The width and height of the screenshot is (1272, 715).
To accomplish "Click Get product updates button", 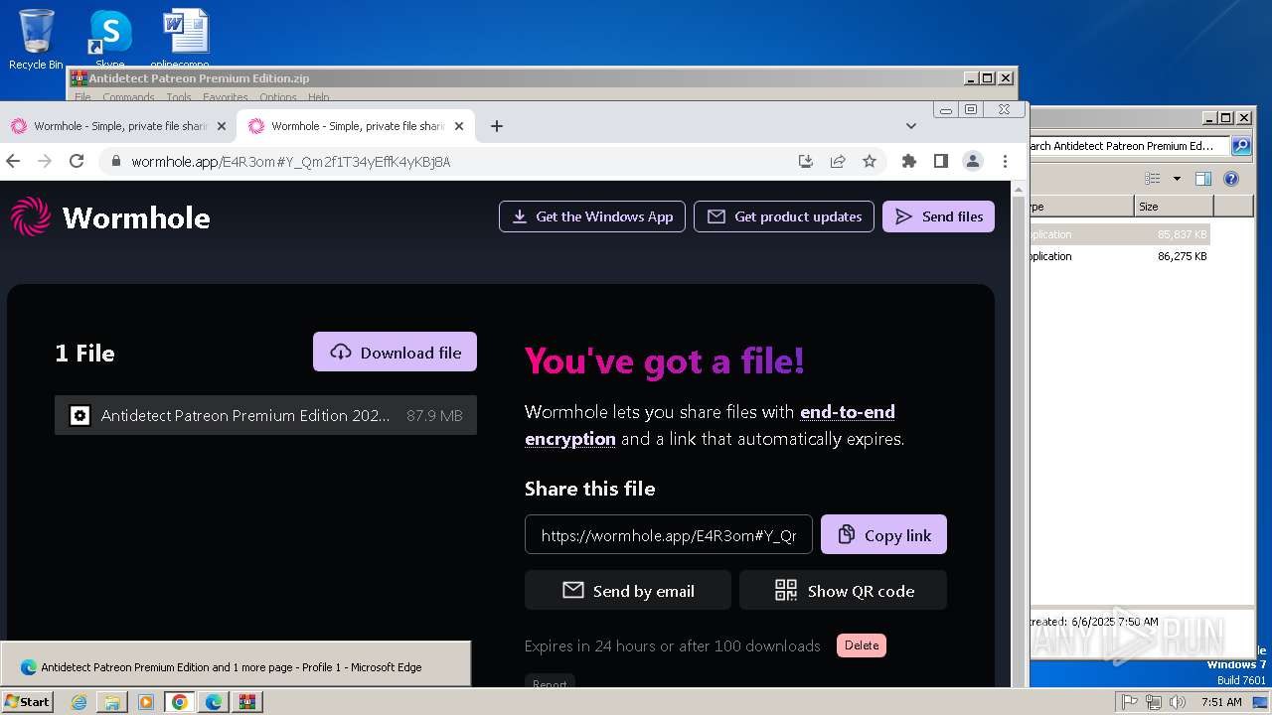I will (x=784, y=216).
